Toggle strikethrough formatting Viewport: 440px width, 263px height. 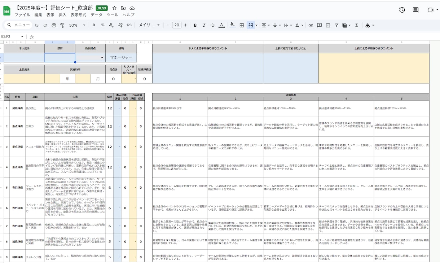pos(213,25)
